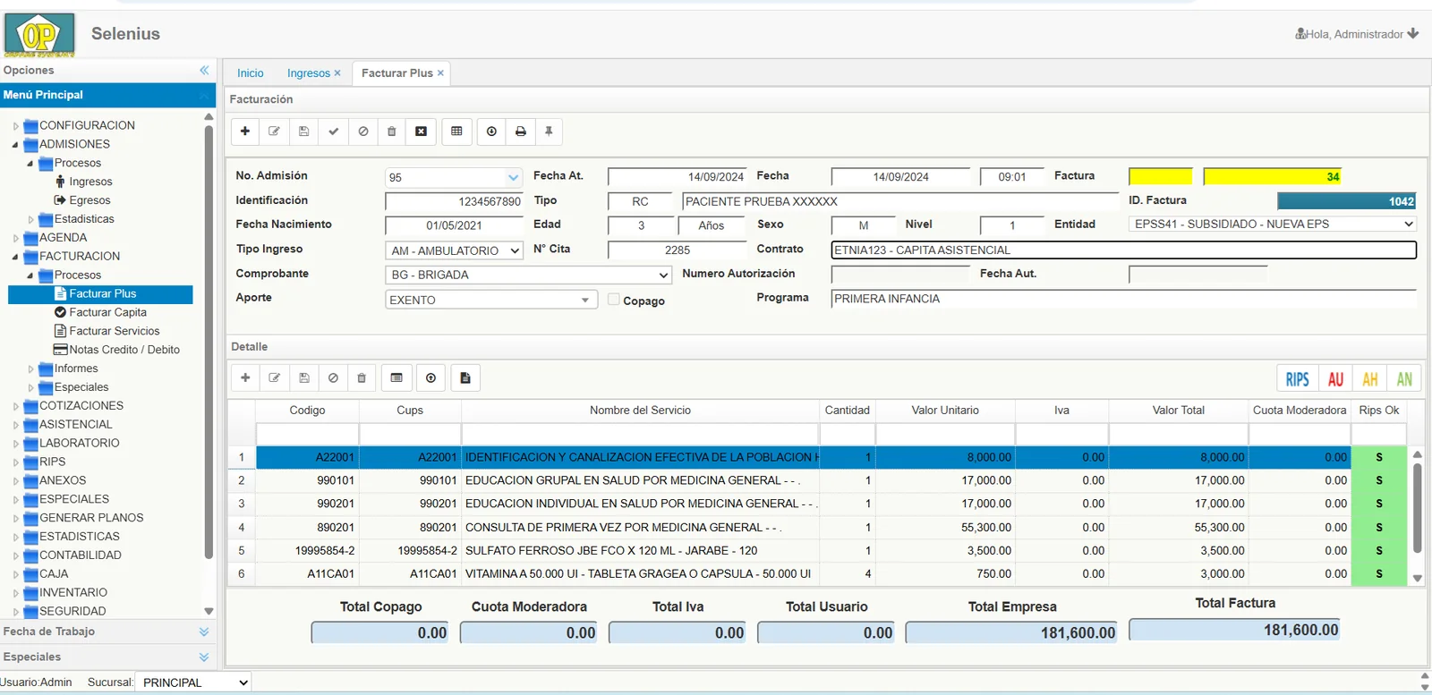This screenshot has height=695, width=1432.
Task: Open the Entidad EPSS41 dropdown
Action: 1273,225
